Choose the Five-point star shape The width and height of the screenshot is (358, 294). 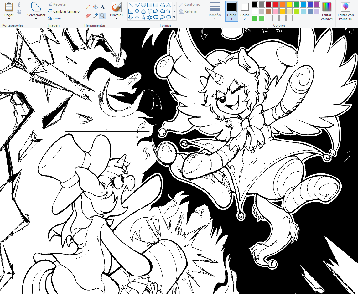coord(143,17)
